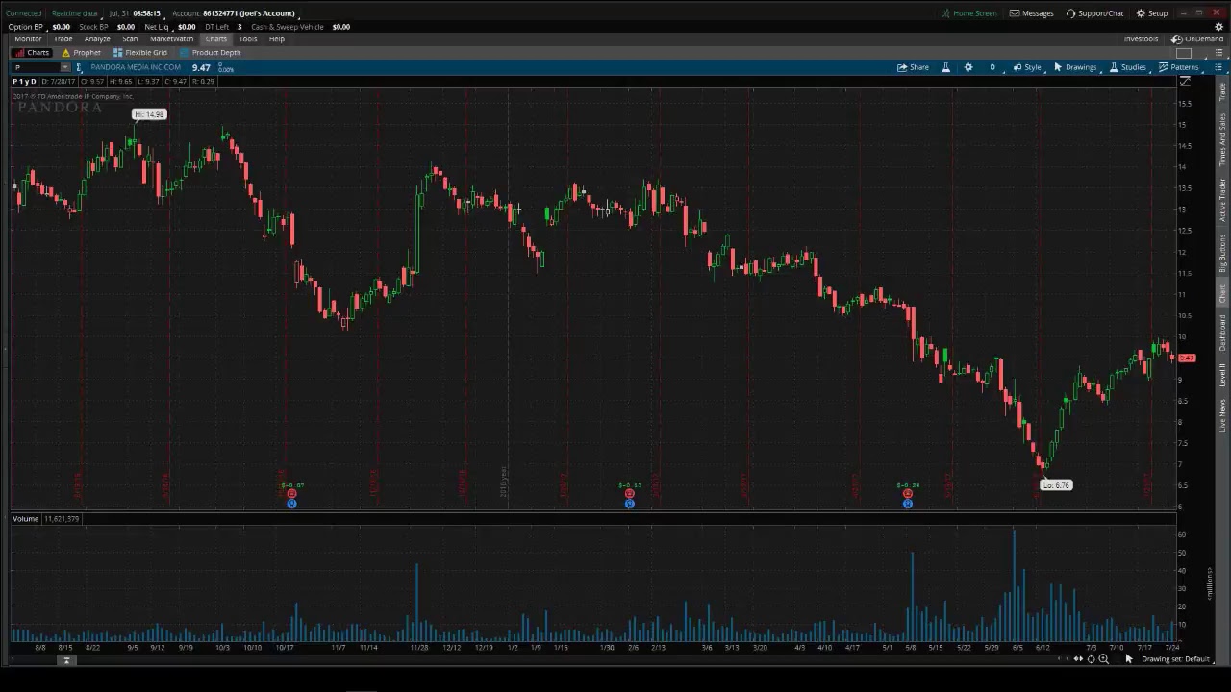
Task: Switch to Flexible Grid sub-tab
Action: pos(140,53)
